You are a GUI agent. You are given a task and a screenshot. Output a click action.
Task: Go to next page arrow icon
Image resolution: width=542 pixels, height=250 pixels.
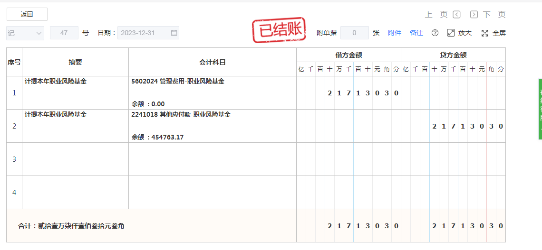click(x=474, y=15)
